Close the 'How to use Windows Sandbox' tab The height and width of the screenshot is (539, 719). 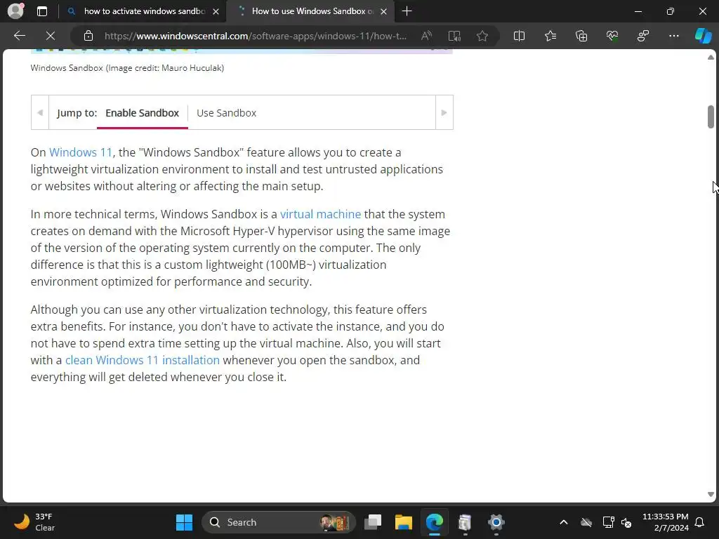[384, 11]
